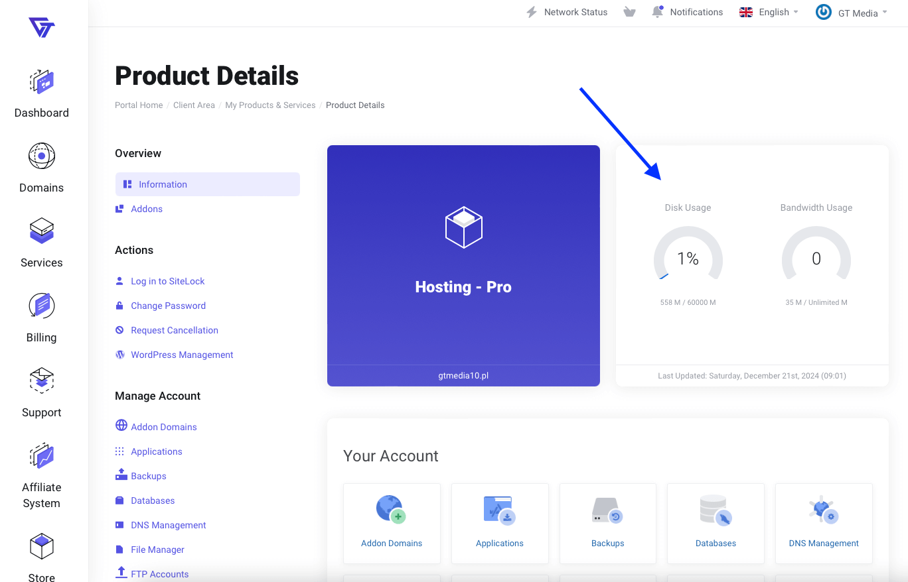
Task: Open the Store cube icon
Action: point(42,546)
